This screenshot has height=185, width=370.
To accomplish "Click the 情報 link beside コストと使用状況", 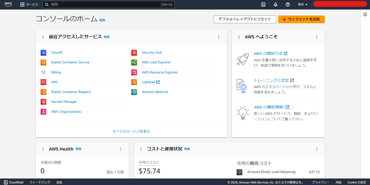I will [x=187, y=149].
